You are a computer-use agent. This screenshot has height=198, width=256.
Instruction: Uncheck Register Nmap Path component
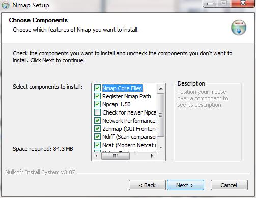point(97,96)
